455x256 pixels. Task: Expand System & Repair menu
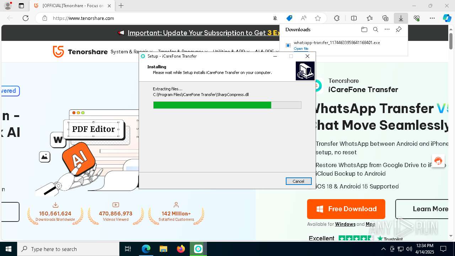tap(132, 52)
